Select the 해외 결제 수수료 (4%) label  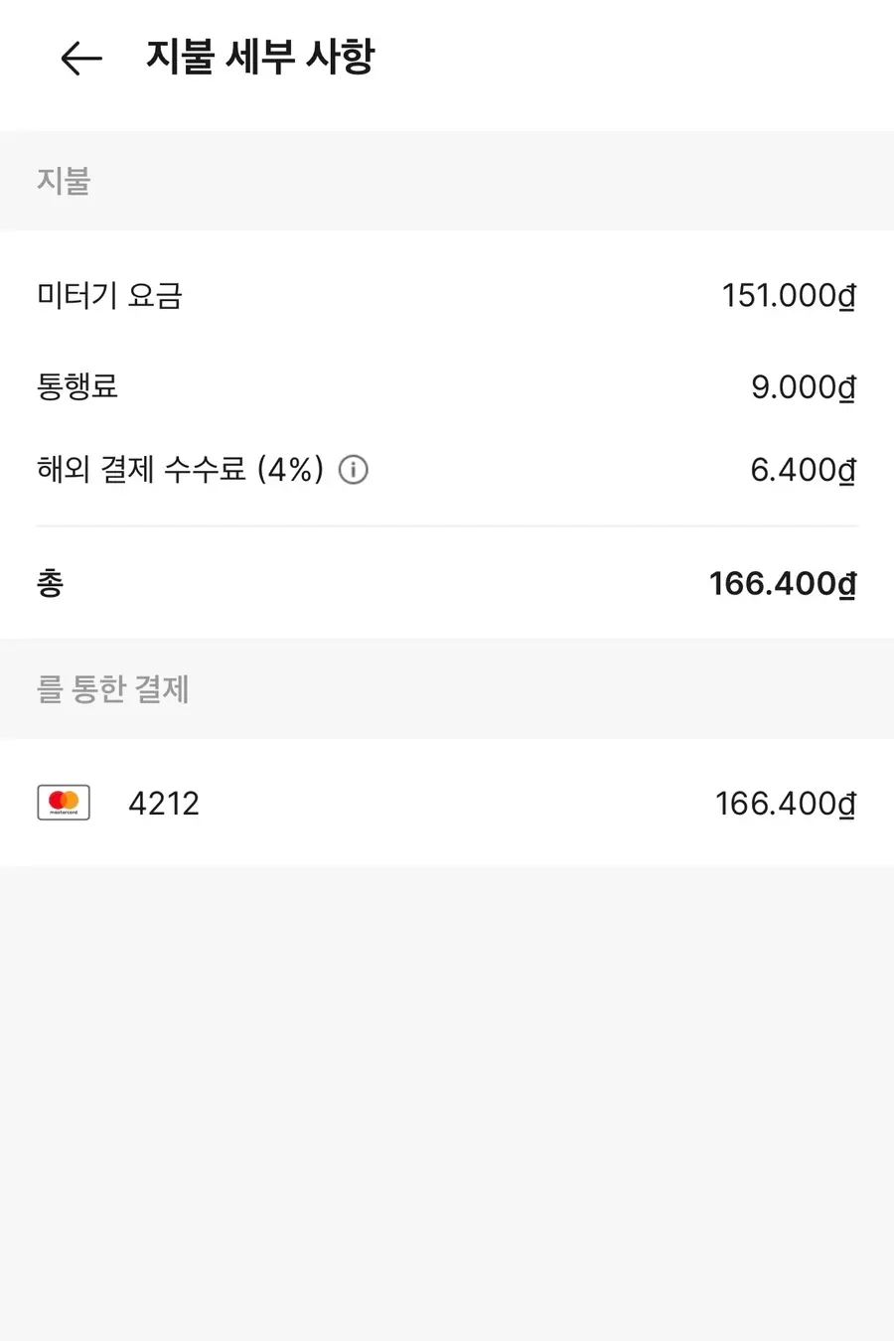tap(181, 469)
